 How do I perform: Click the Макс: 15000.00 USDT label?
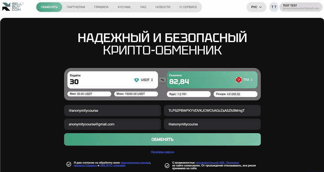pyautogui.click(x=136, y=94)
